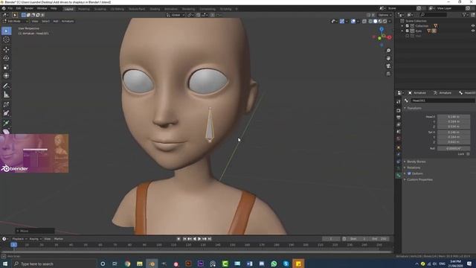Select the Measure tool
476x268 pixels.
click(6, 95)
